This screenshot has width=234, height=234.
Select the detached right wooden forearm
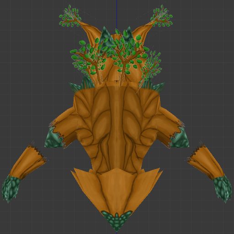pos(206,162)
